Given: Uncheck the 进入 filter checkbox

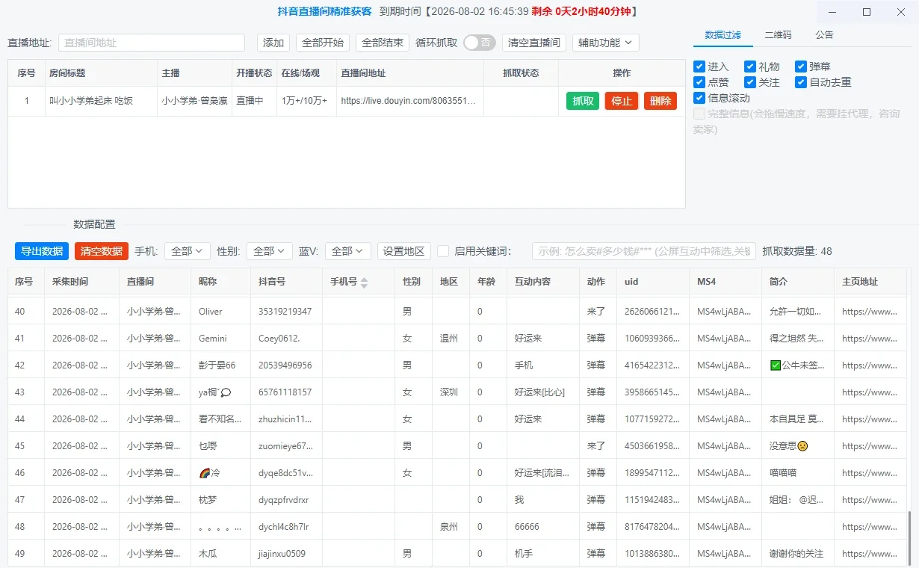Looking at the screenshot, I should tap(699, 67).
